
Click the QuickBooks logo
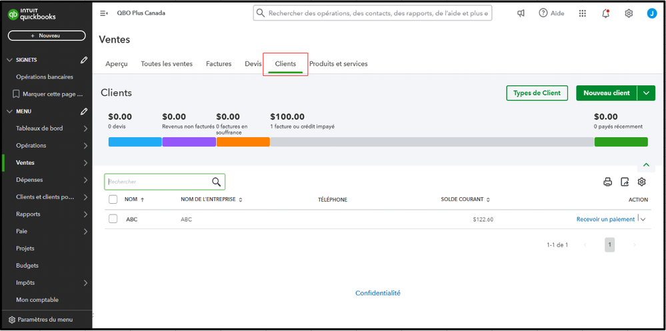click(32, 15)
